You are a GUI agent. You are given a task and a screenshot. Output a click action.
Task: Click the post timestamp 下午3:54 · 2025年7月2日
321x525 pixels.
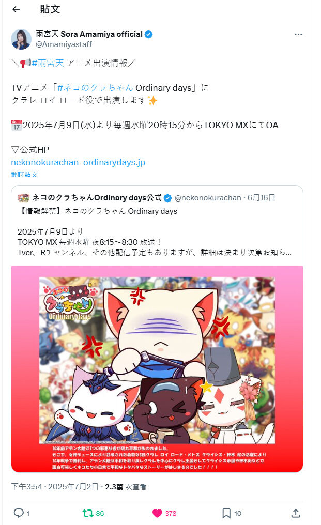55,486
